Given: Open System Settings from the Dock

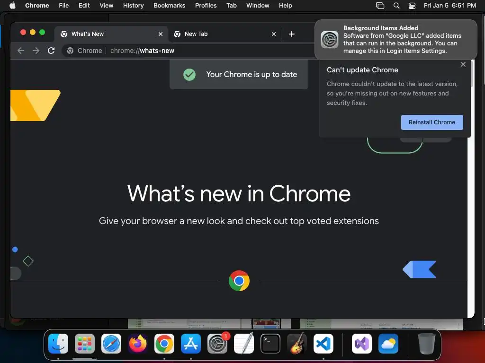Looking at the screenshot, I should (217, 344).
